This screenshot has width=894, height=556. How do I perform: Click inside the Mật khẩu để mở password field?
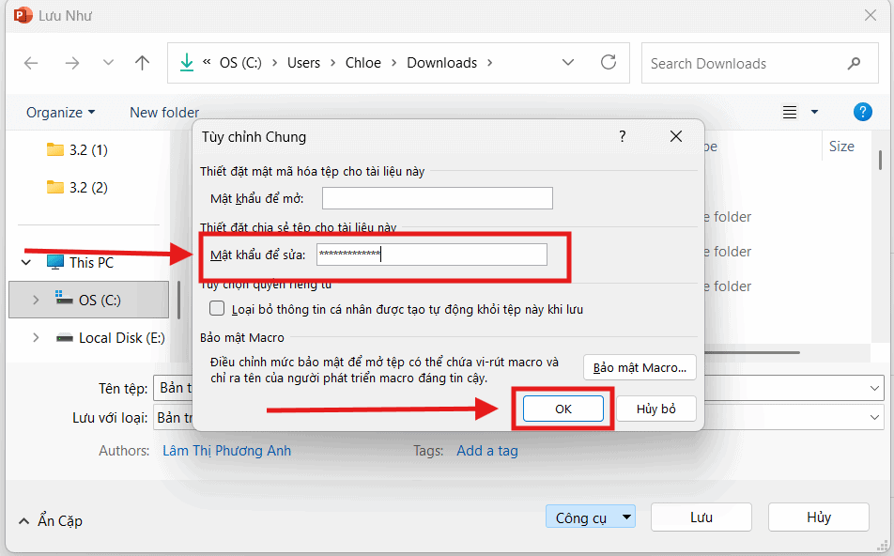(437, 197)
